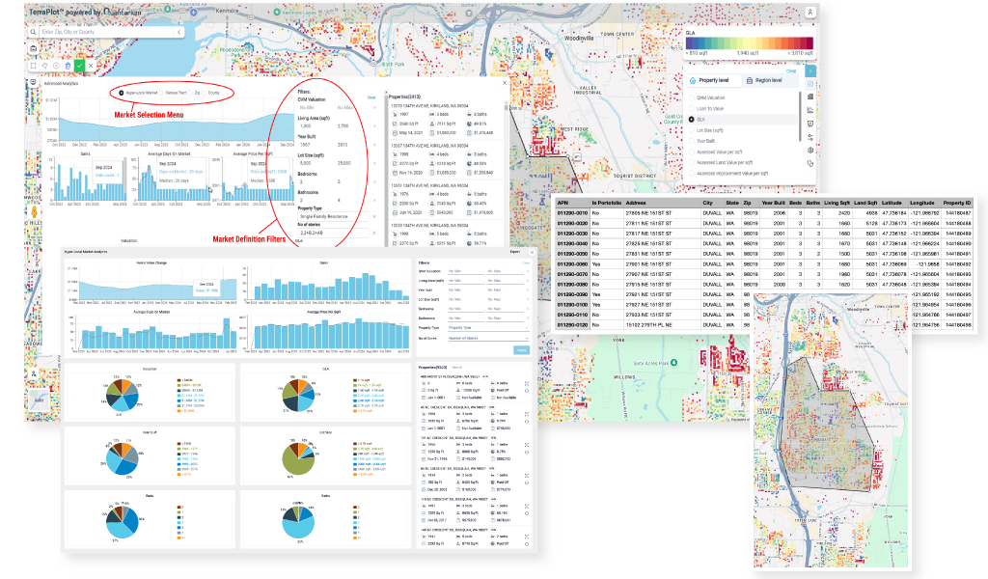This screenshot has width=988, height=579.
Task: Open the palette icon at the right sidebar's bottom
Action: click(x=810, y=163)
